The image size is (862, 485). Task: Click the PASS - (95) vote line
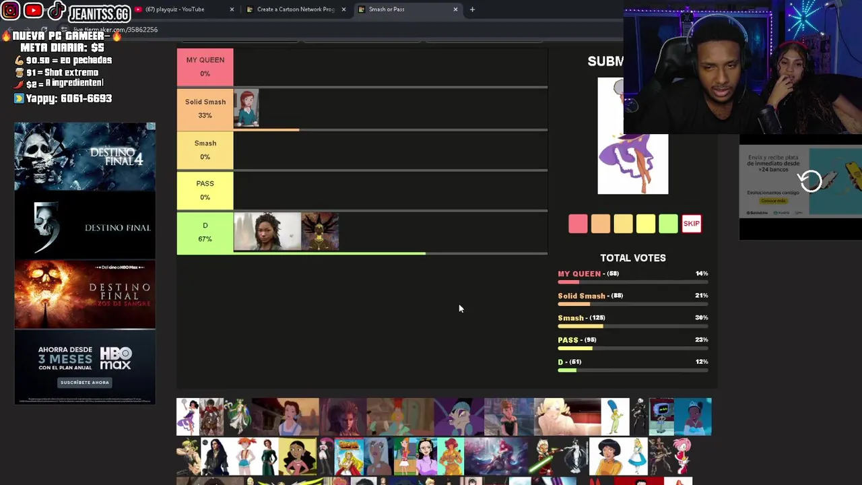point(633,344)
